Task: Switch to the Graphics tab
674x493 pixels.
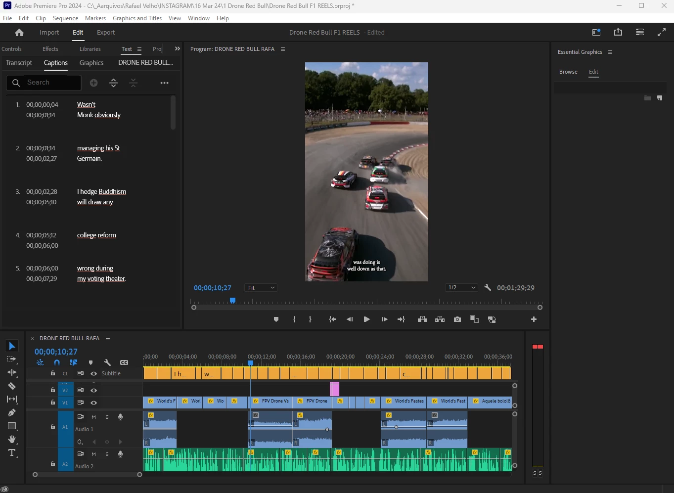Action: pyautogui.click(x=91, y=63)
